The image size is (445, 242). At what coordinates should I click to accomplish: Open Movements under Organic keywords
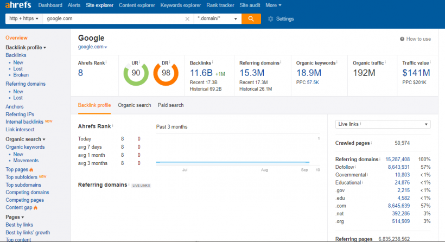26,161
